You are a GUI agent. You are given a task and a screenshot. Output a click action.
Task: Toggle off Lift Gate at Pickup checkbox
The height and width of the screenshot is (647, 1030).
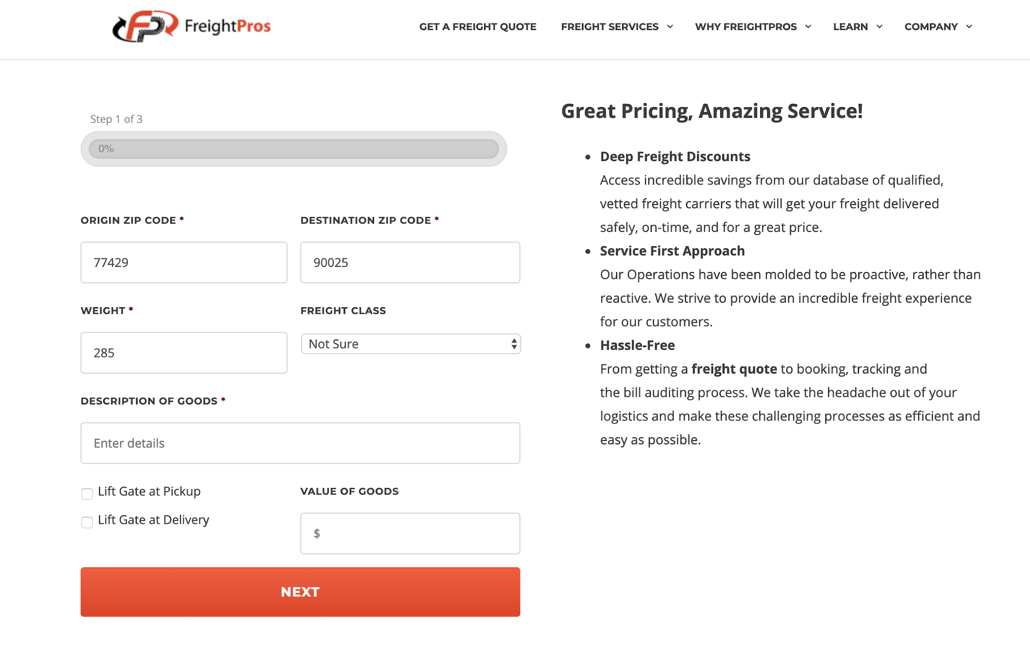coord(87,493)
